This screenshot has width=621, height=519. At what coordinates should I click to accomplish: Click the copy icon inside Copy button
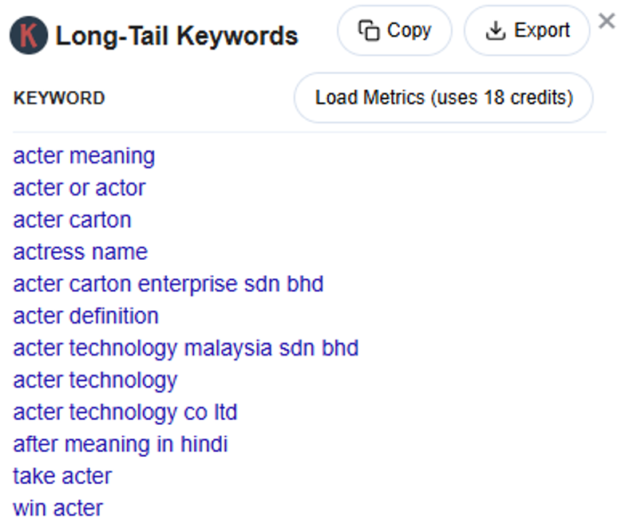368,31
